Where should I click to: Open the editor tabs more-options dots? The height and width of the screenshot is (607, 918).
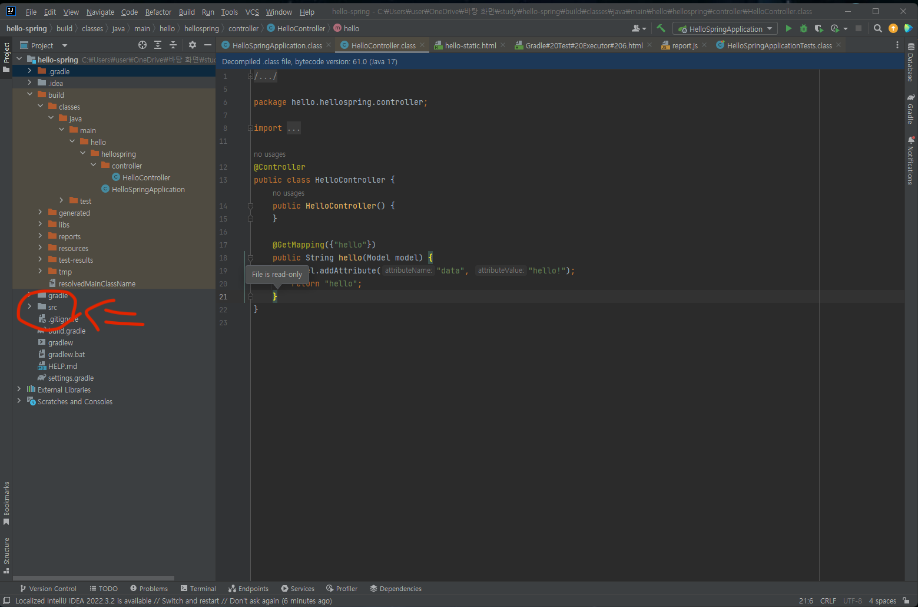click(897, 45)
